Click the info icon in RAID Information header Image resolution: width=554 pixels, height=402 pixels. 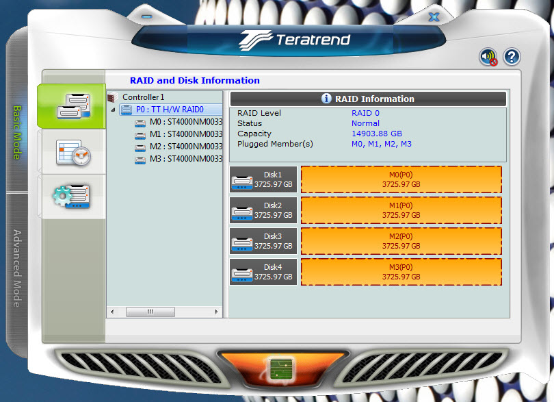pyautogui.click(x=326, y=99)
